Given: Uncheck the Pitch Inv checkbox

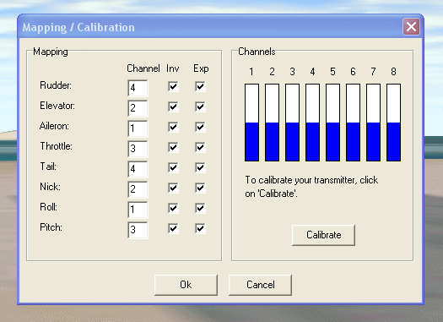Looking at the screenshot, I should click(173, 228).
